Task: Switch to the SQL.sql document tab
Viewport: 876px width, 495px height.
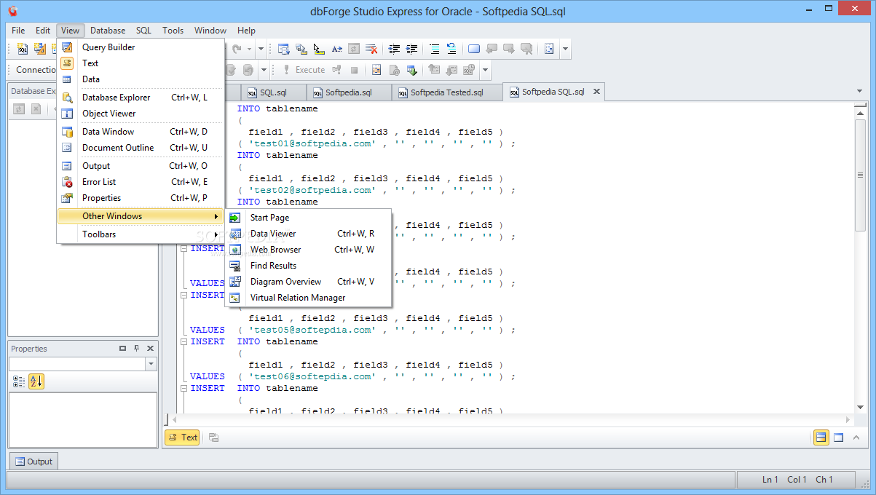Action: 273,92
